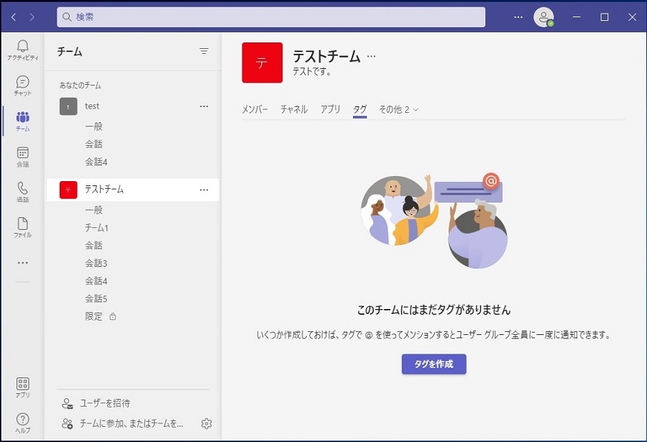Open the アプリ (Apps) store icon

click(23, 387)
